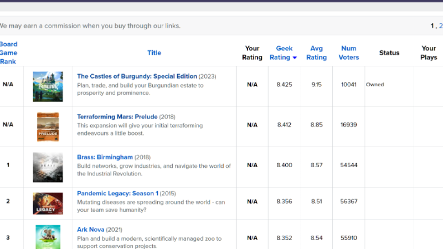
Task: Open Terraforming Mars: Prelude page
Action: [x=117, y=116]
